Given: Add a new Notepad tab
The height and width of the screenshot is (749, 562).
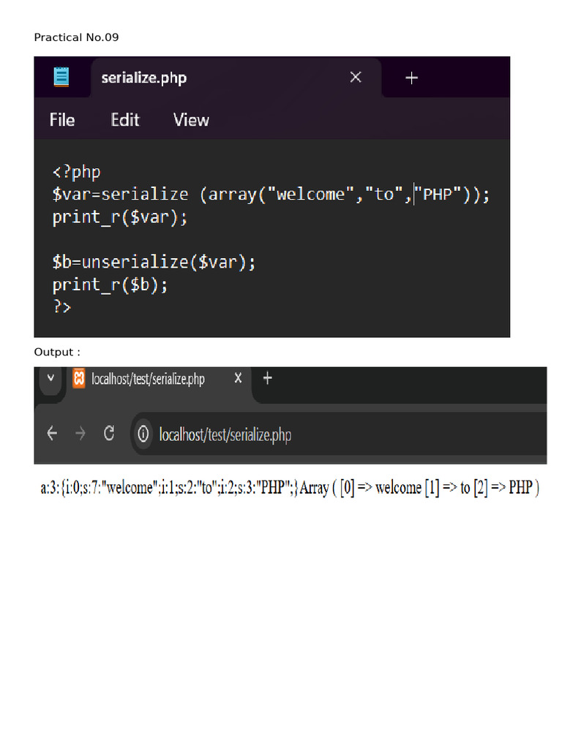Looking at the screenshot, I should pyautogui.click(x=412, y=78).
